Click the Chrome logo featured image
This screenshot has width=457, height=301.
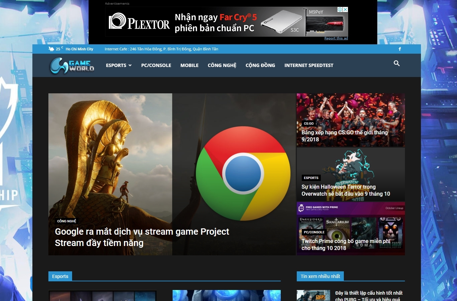[243, 174]
